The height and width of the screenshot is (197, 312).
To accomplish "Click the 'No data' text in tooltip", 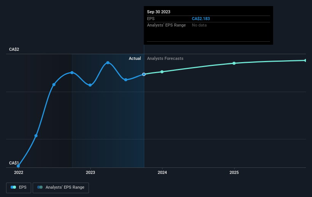I will point(199,25).
